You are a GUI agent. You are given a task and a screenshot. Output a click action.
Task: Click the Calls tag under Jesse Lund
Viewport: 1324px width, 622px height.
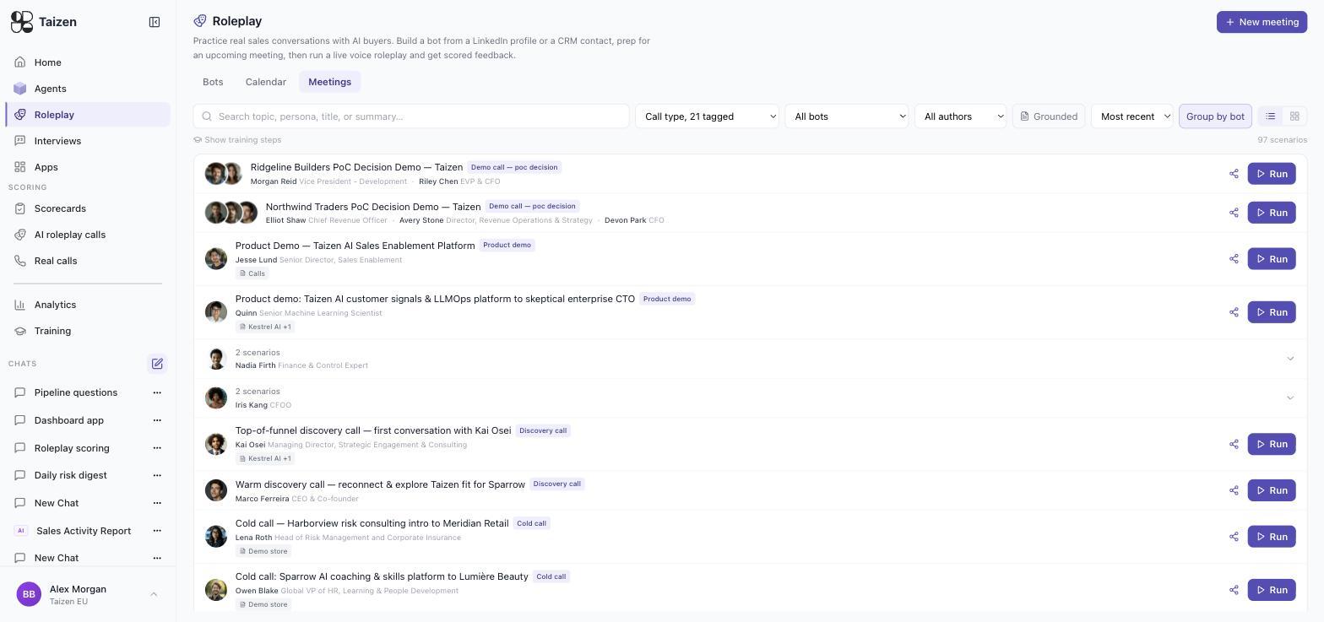(252, 273)
